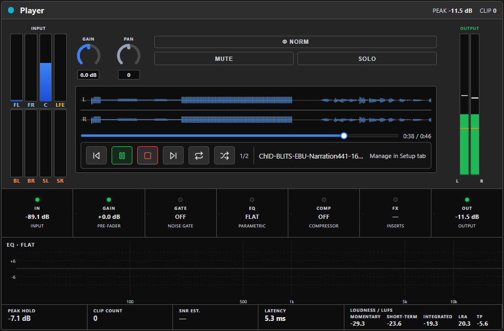
Task: Click the R channel waveform
Action: point(256,120)
